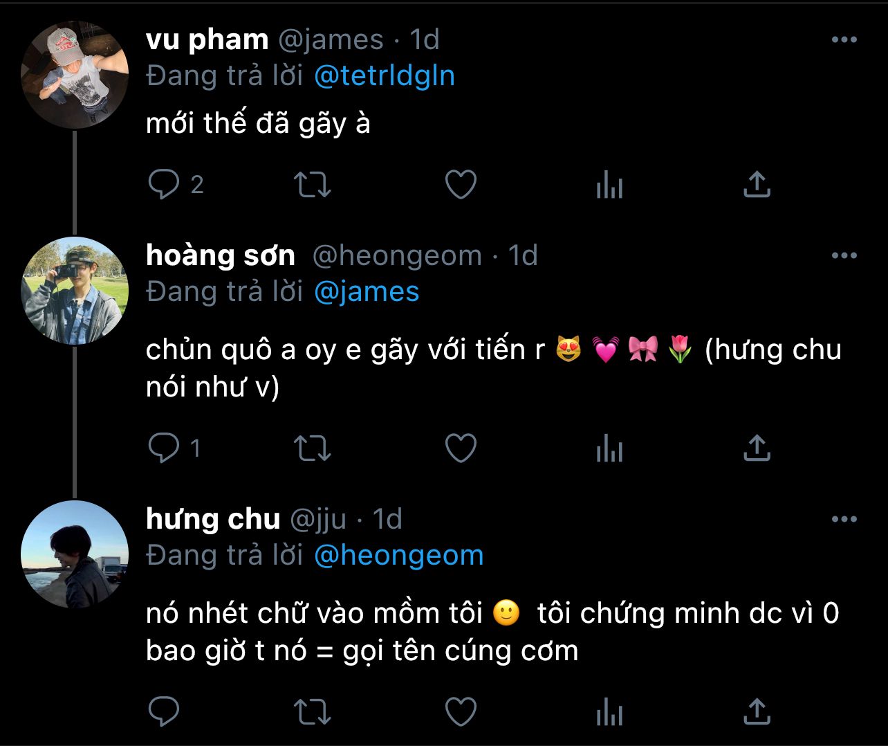Open hưng chu's profile avatar
The image size is (888, 746).
click(x=75, y=554)
